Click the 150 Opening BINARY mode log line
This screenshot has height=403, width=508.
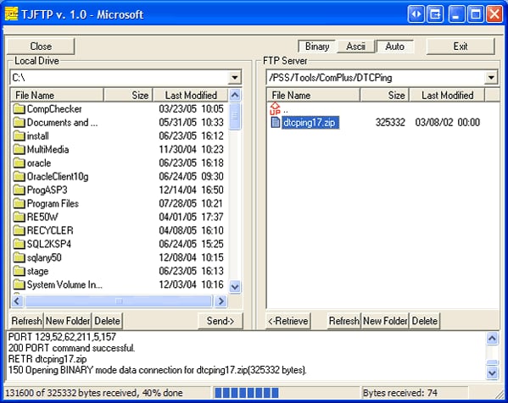158,370
